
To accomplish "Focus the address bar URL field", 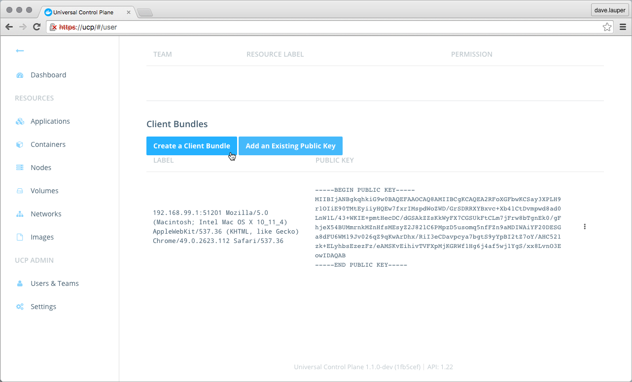I will (x=325, y=27).
